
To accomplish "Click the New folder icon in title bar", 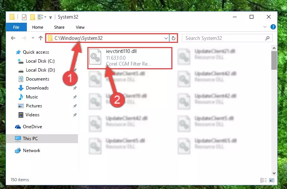I will (32, 17).
